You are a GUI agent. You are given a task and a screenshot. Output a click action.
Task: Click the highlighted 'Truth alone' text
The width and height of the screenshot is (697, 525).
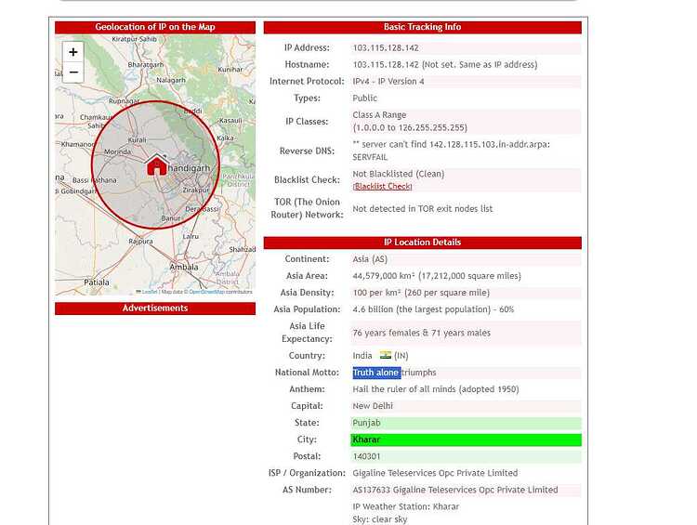[376, 373]
